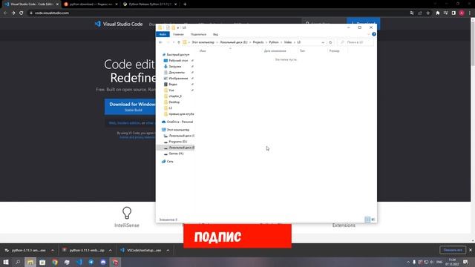The height and width of the screenshot is (267, 475).
Task: Sort by the Имя column header
Action: point(203,51)
